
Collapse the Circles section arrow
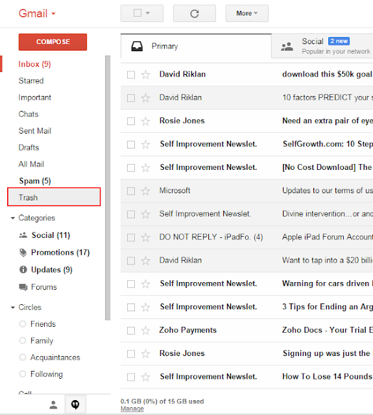click(x=13, y=307)
